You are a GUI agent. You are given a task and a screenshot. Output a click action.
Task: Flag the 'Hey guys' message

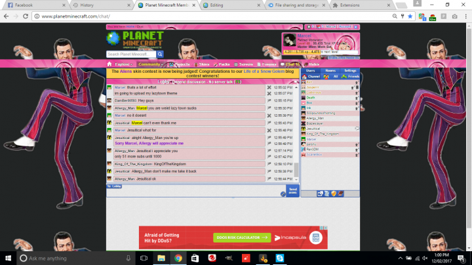point(269,100)
